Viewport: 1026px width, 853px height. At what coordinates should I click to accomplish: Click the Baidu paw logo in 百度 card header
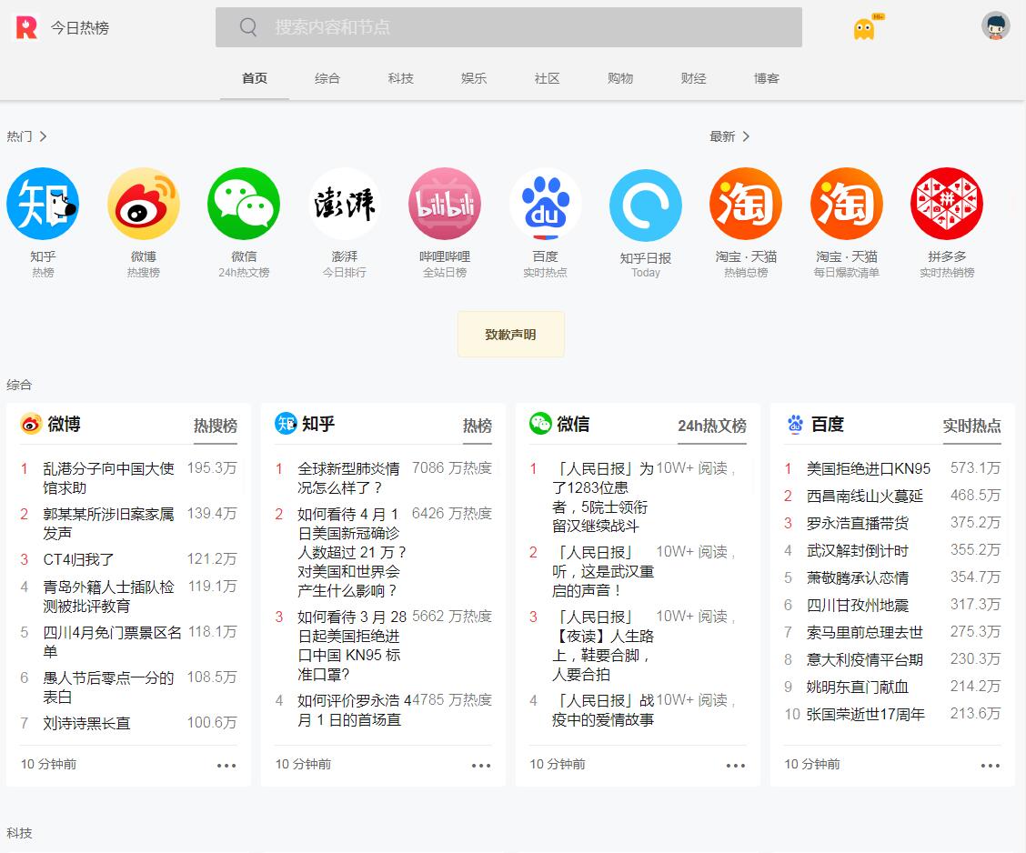click(795, 424)
